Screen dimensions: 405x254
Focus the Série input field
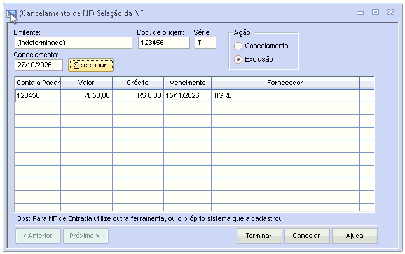[x=205, y=43]
